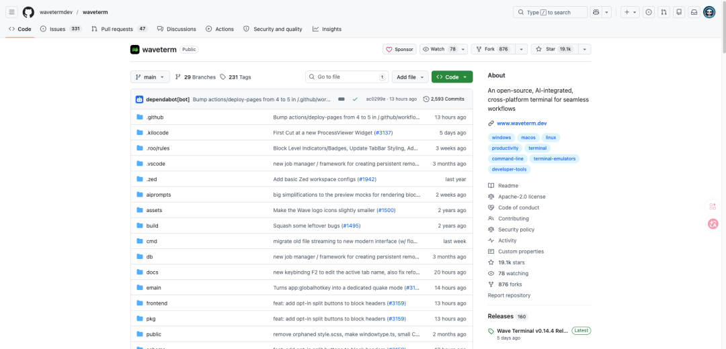The image size is (726, 349).
Task: Open the repositories icon in header
Action: [x=679, y=12]
